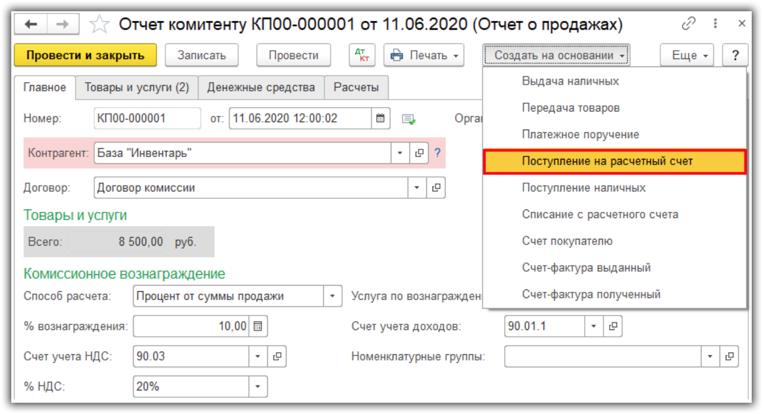Open the Печать dropdown button
Image resolution: width=763 pixels, height=414 pixels.
click(x=424, y=55)
